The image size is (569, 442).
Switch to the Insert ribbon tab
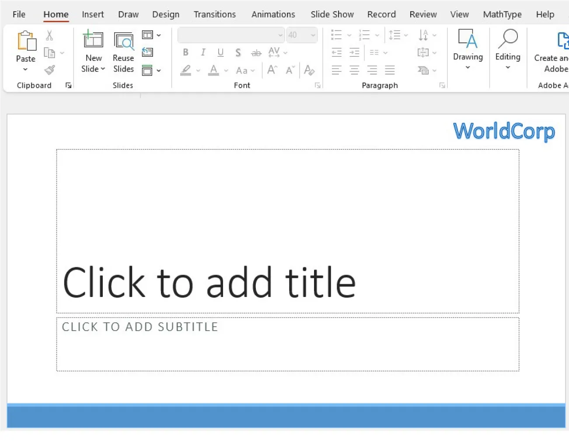point(93,14)
